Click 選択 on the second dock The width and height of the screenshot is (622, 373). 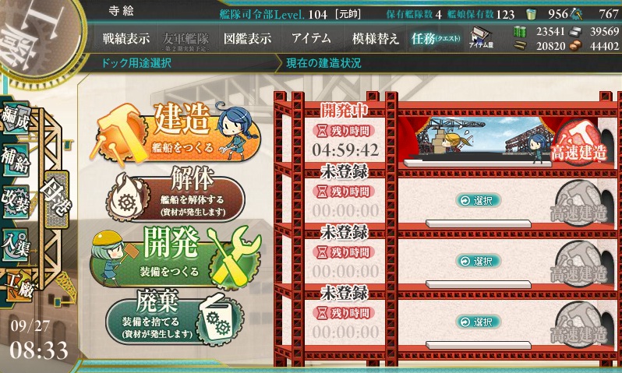478,201
